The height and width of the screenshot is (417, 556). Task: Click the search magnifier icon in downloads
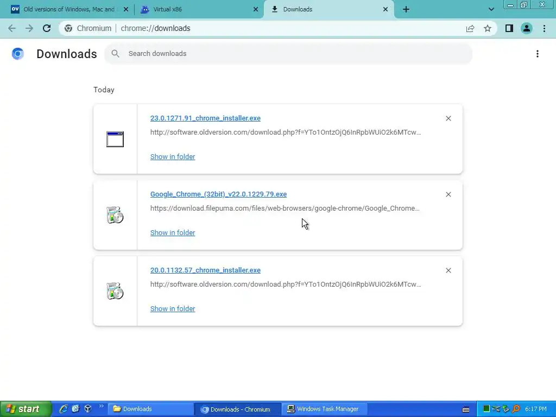point(115,54)
